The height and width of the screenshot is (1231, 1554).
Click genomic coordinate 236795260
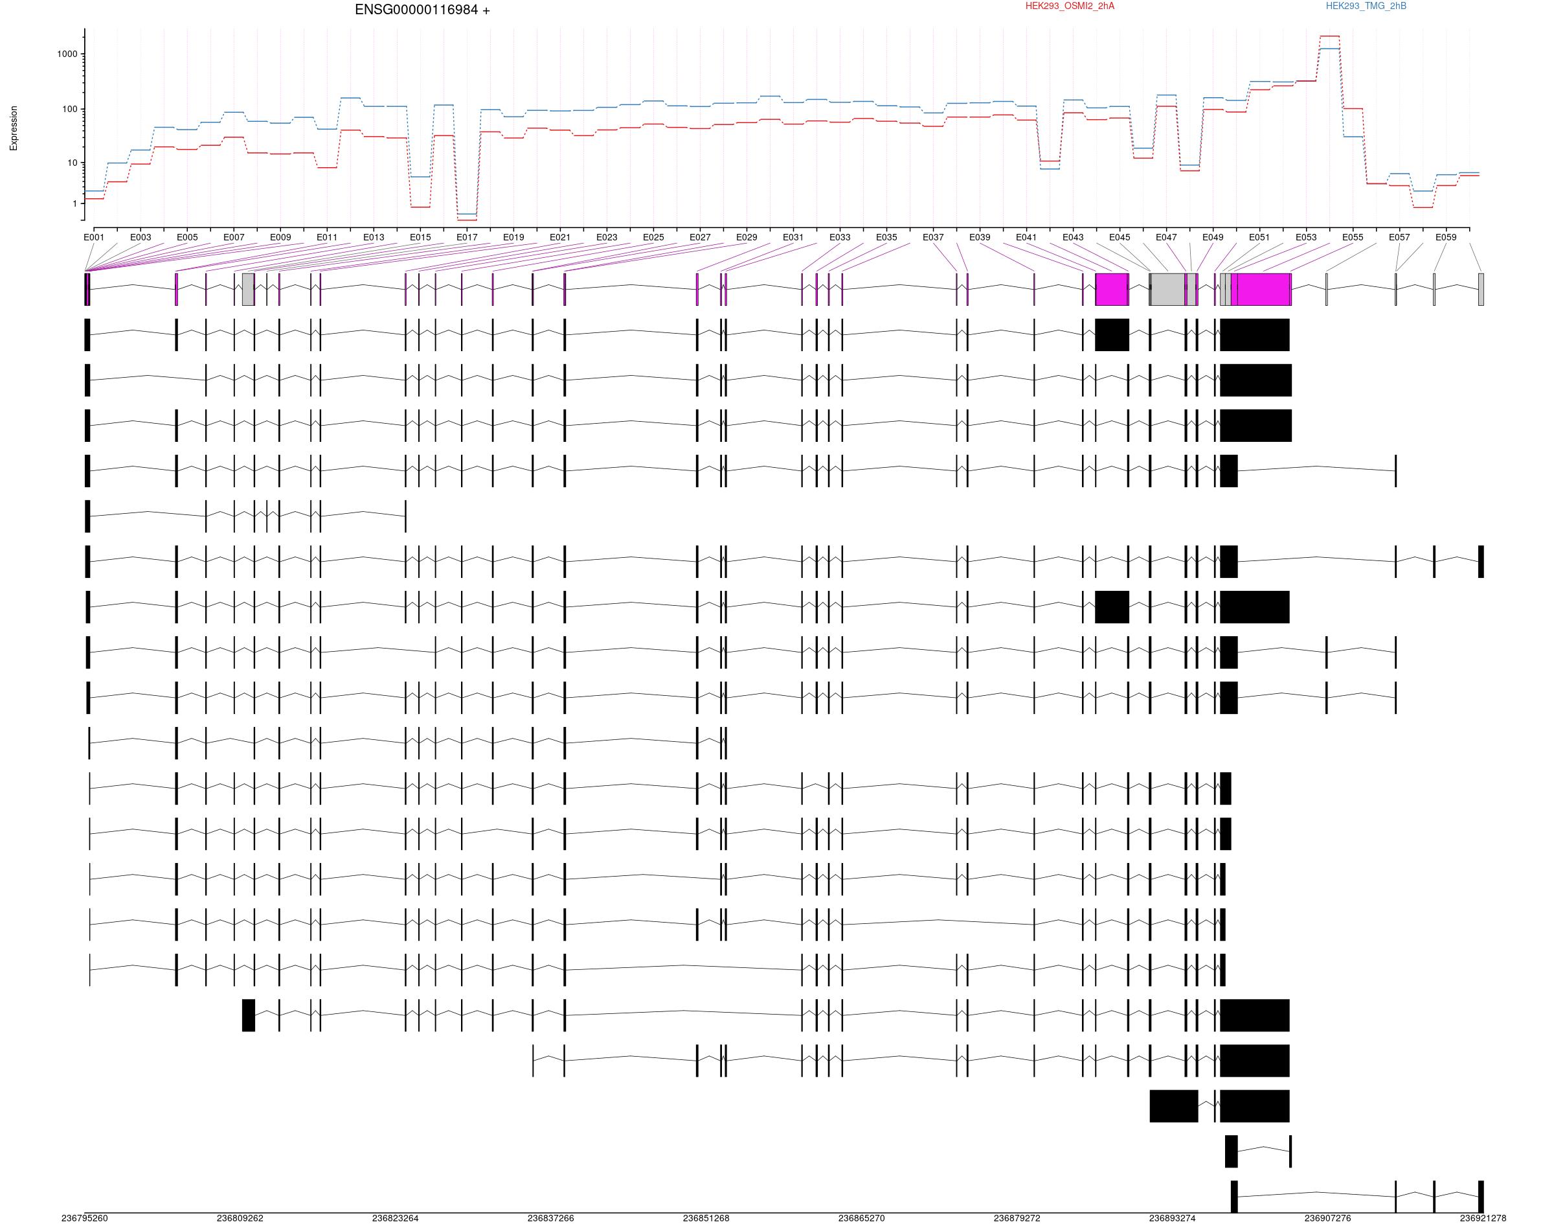[x=85, y=1218]
